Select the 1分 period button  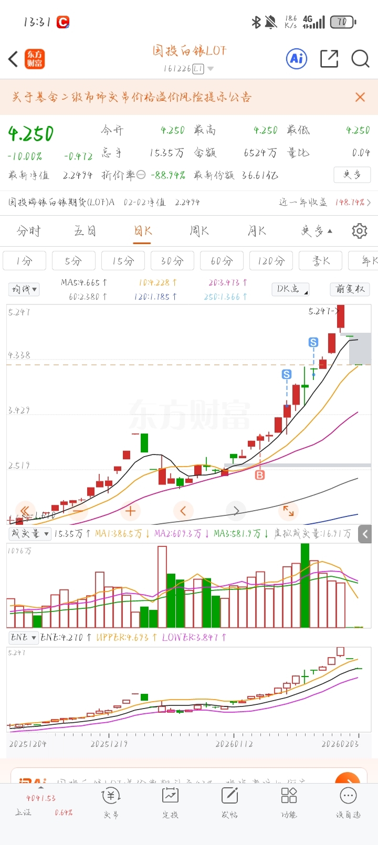(24, 261)
